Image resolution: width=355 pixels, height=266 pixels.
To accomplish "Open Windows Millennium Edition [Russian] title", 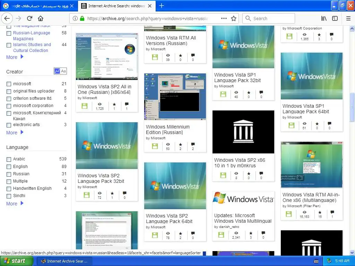I will point(168,130).
